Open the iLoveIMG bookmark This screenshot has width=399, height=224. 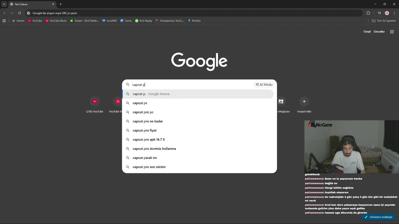(x=109, y=21)
